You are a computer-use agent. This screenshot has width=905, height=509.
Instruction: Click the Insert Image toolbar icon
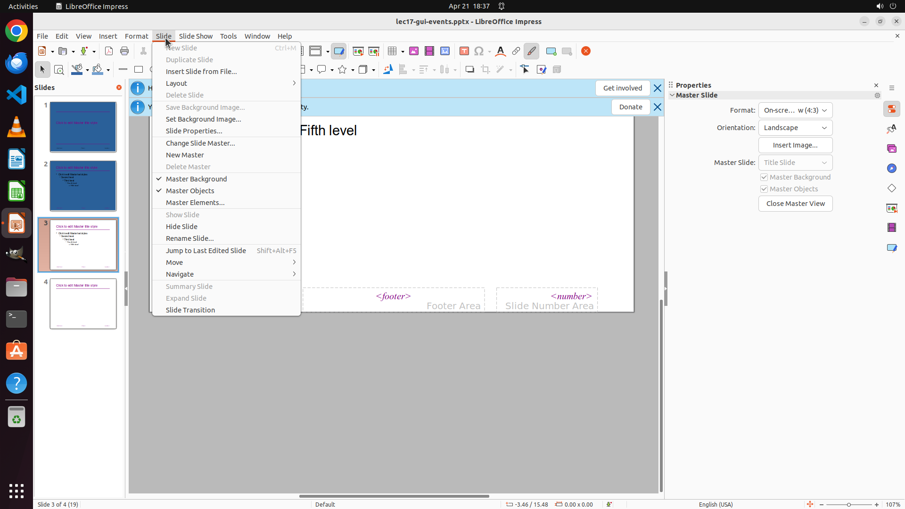click(x=413, y=51)
